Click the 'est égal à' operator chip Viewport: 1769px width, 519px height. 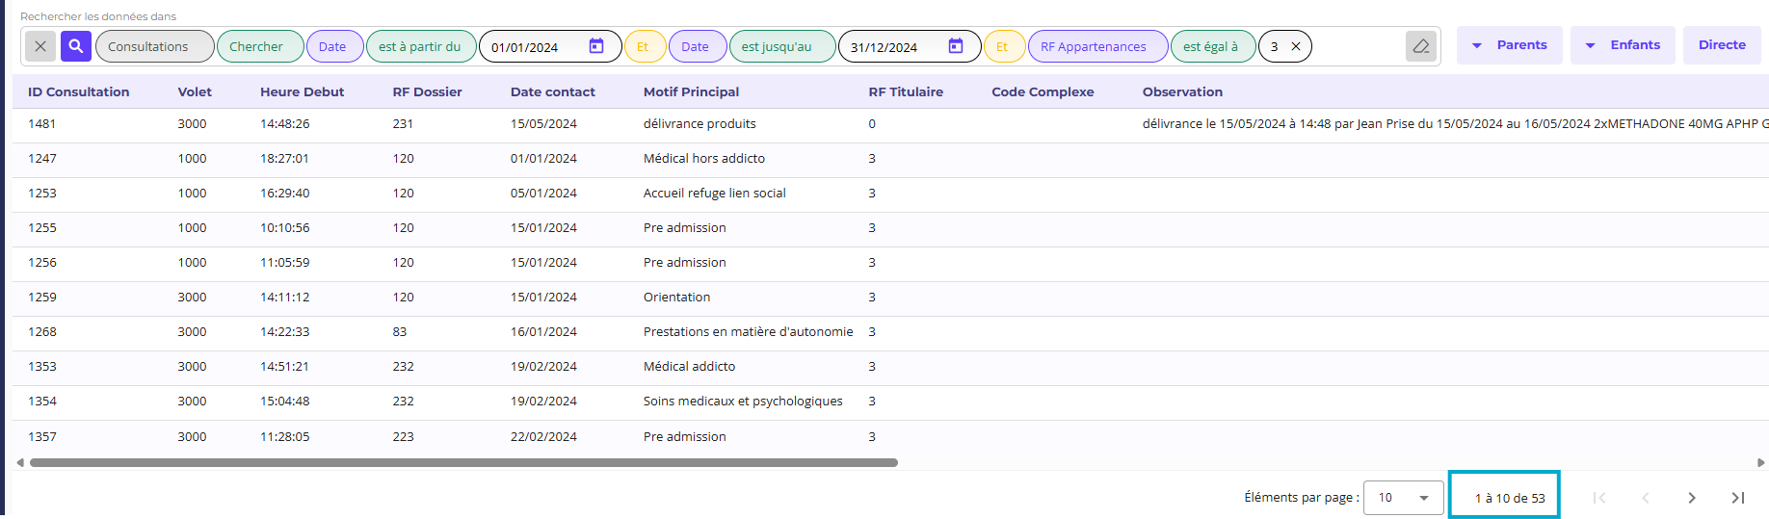coord(1212,46)
